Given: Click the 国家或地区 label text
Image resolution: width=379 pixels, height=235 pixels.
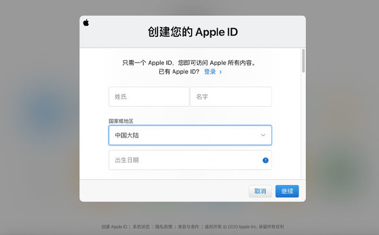Looking at the screenshot, I should (121, 121).
